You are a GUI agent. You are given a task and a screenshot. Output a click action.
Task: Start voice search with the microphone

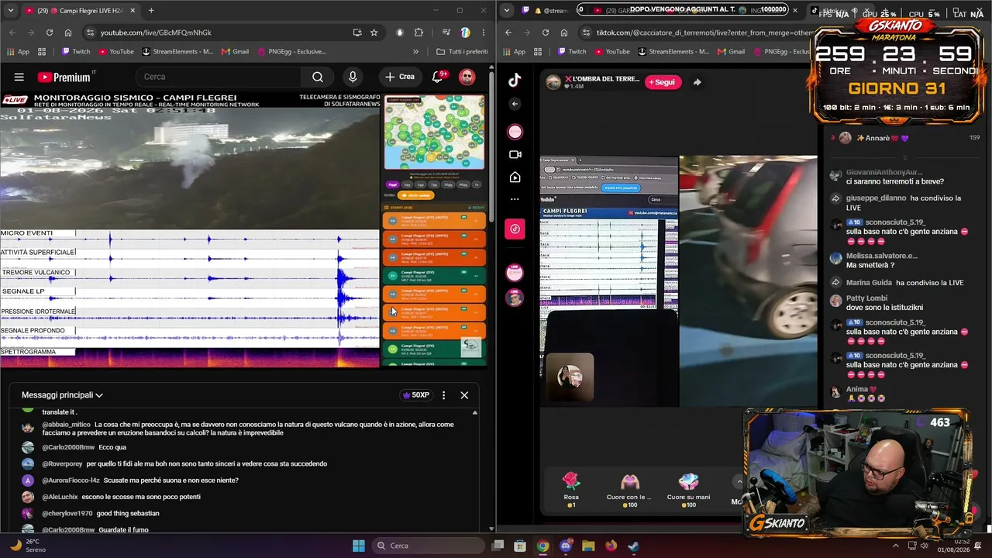(x=353, y=77)
